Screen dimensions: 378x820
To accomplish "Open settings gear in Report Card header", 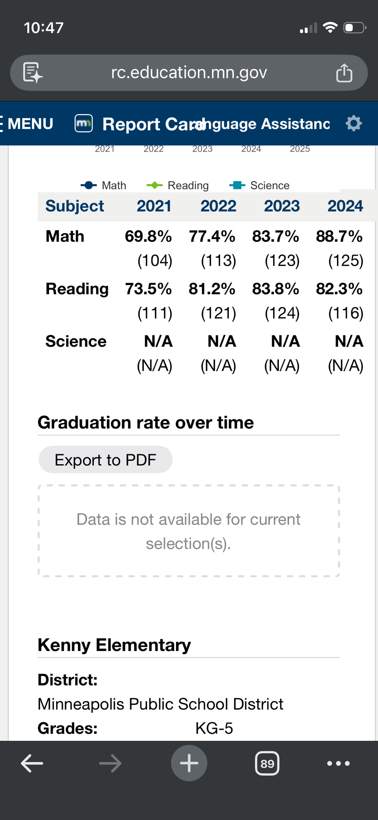I will tap(354, 123).
